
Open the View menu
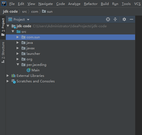click(x=31, y=4)
